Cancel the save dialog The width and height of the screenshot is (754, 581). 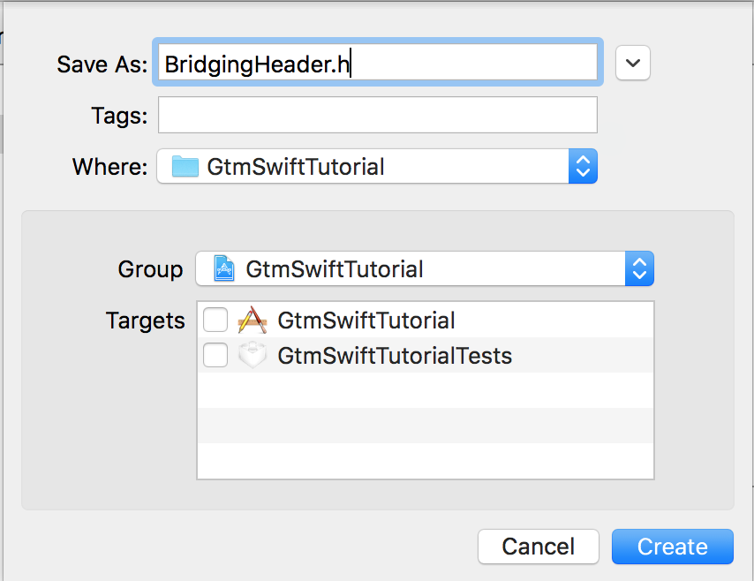click(538, 547)
